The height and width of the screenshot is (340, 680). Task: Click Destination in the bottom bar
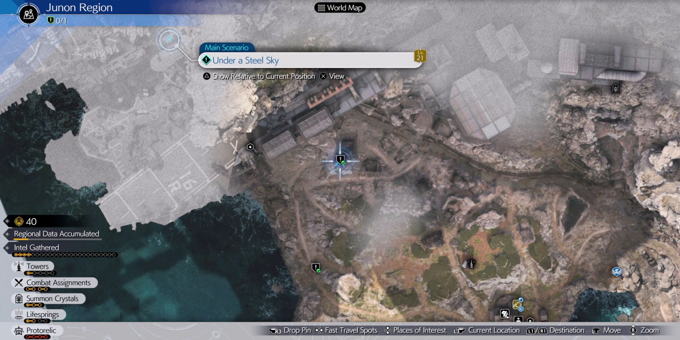[x=567, y=330]
